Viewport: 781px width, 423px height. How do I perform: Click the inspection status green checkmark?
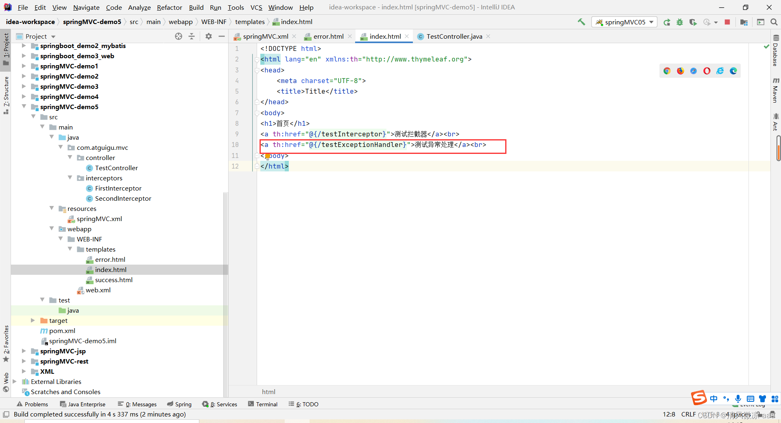(766, 47)
